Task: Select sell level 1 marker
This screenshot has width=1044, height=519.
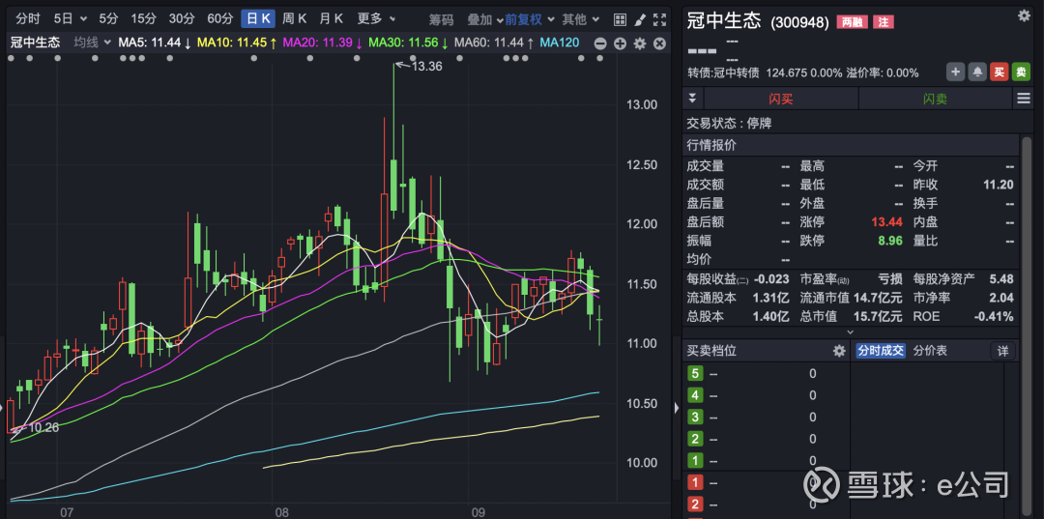Action: [696, 460]
